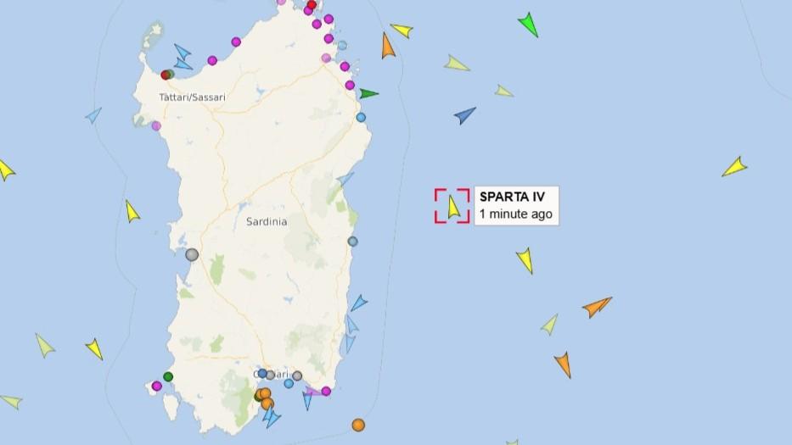This screenshot has height=445, width=792.
Task: Select the yellow vessel below SPARTA IV
Action: coord(525,260)
